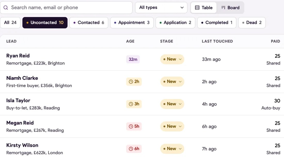
Task: Click the 2h ago last touched value
Action: [209, 82]
